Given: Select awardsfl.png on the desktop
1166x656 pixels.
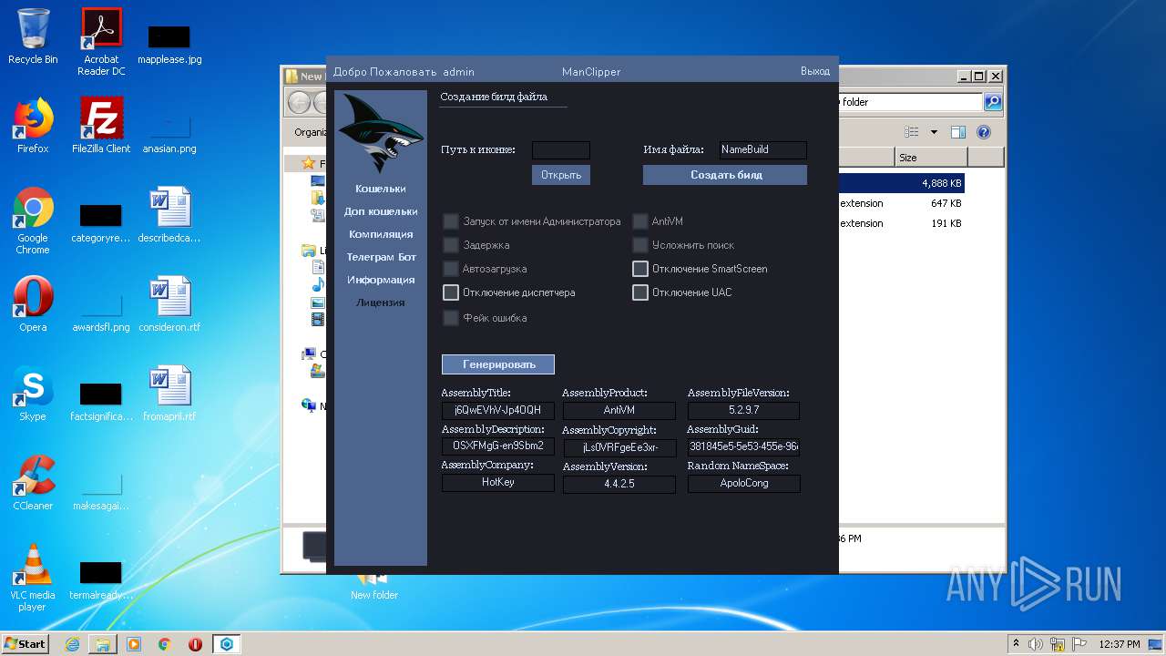Looking at the screenshot, I should pyautogui.click(x=101, y=310).
